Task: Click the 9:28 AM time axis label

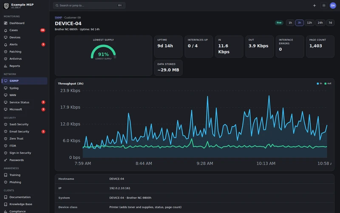Action: (x=205, y=164)
